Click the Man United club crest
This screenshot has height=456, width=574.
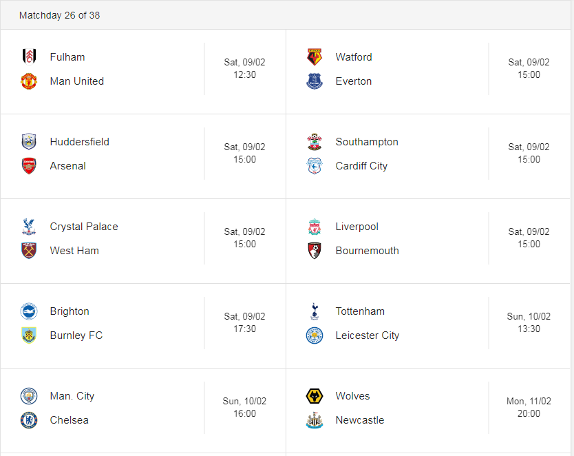point(29,81)
